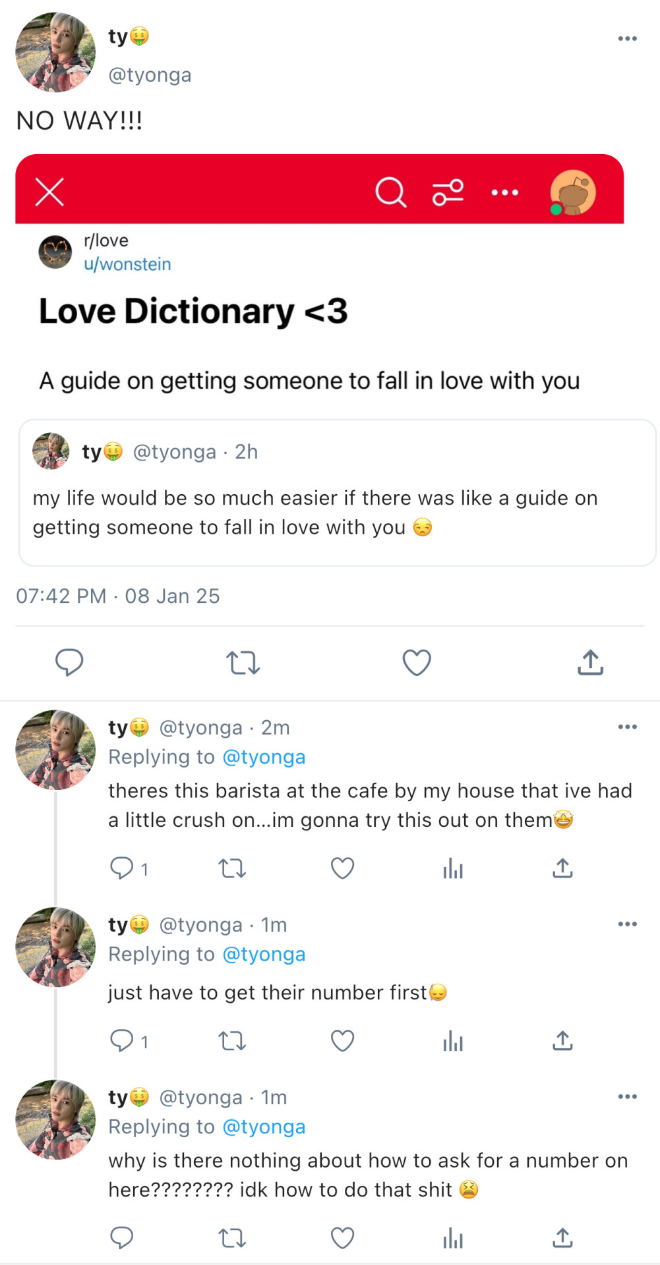Reply to the main NO WAY tweet
This screenshot has width=660, height=1265.
coord(69,662)
